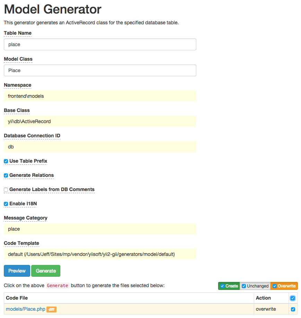This screenshot has width=301, height=318.
Task: Click the Message Category field showing place
Action: 100,229
